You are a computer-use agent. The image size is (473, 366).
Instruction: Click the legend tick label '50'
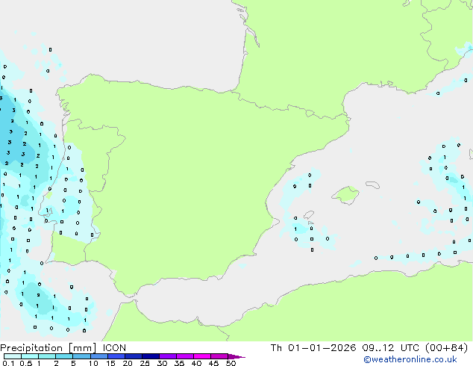(231, 363)
